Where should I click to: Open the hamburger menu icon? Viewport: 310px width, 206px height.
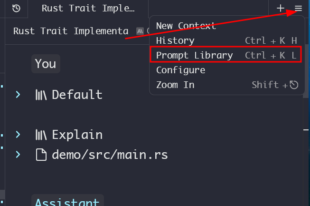tap(298, 8)
